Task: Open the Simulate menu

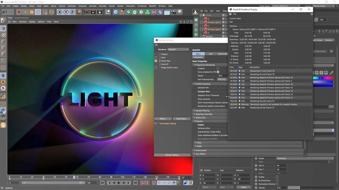Action: 102,6
